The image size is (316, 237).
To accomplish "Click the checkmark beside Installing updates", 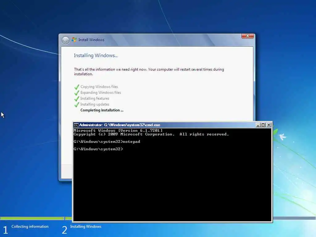I will pyautogui.click(x=77, y=105).
